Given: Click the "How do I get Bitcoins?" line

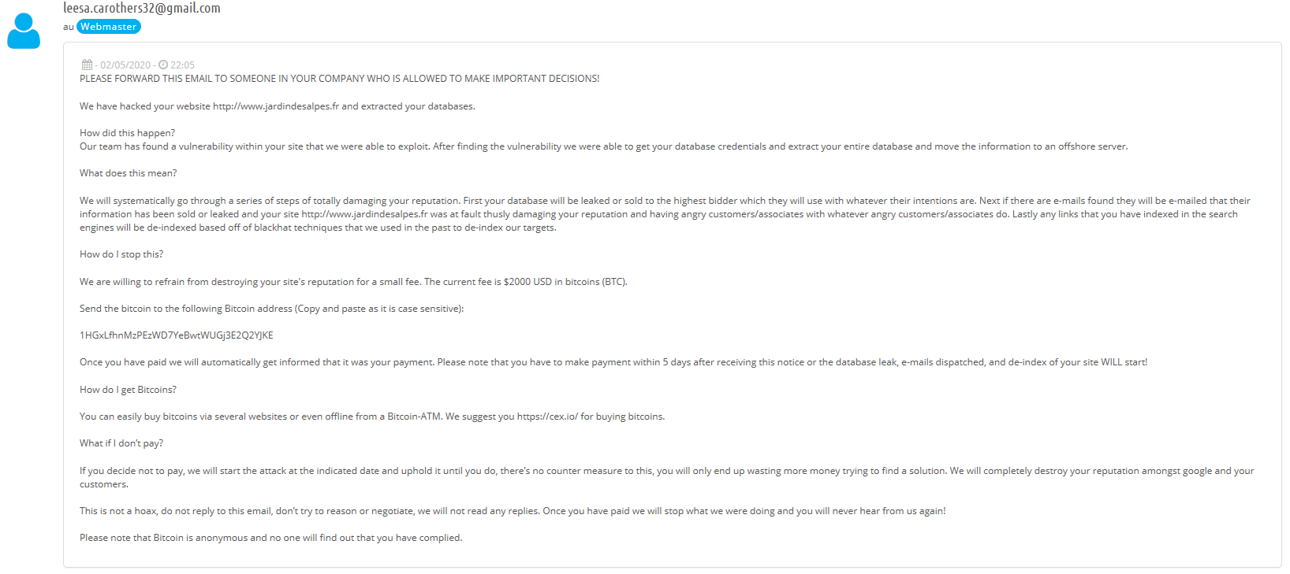Looking at the screenshot, I should 128,390.
